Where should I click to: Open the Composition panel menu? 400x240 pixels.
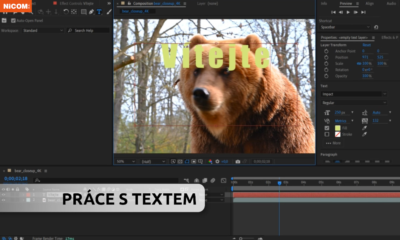point(185,4)
